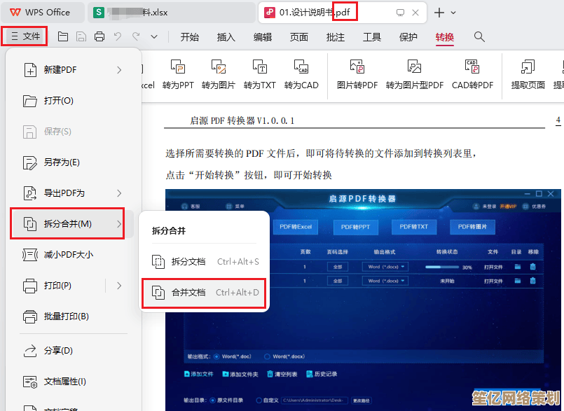Select 合并文档 in the submenu
The image size is (564, 411).
coord(205,293)
